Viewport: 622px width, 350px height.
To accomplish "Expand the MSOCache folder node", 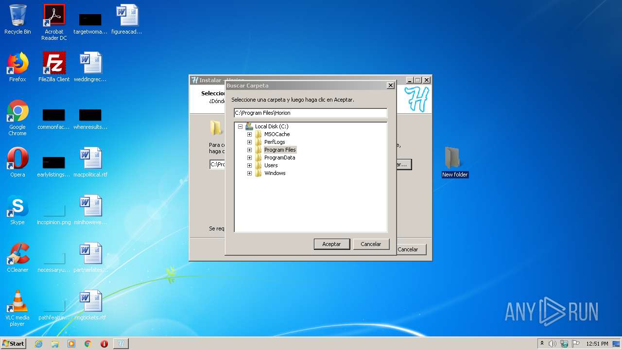I will coord(249,134).
